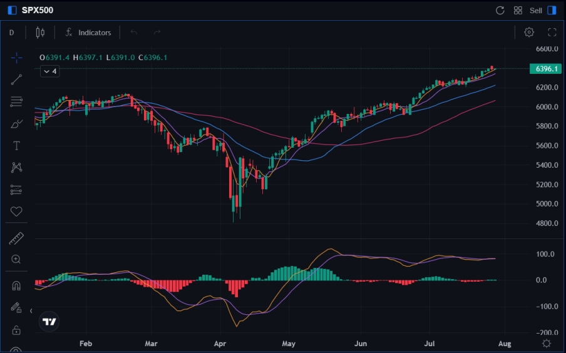Screen dimensions: 566x353
Task: Open chart settings gear
Action: (x=529, y=32)
